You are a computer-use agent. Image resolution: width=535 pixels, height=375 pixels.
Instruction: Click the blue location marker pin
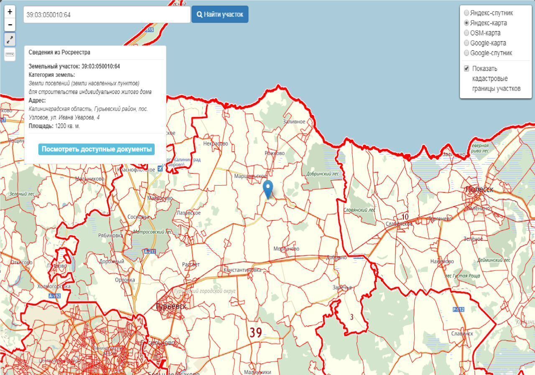[x=268, y=190]
